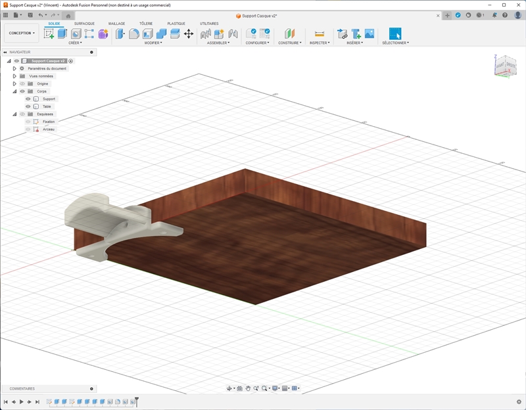The width and height of the screenshot is (526, 410).
Task: Toggle visibility of Esquisses folder
Action: coord(22,114)
